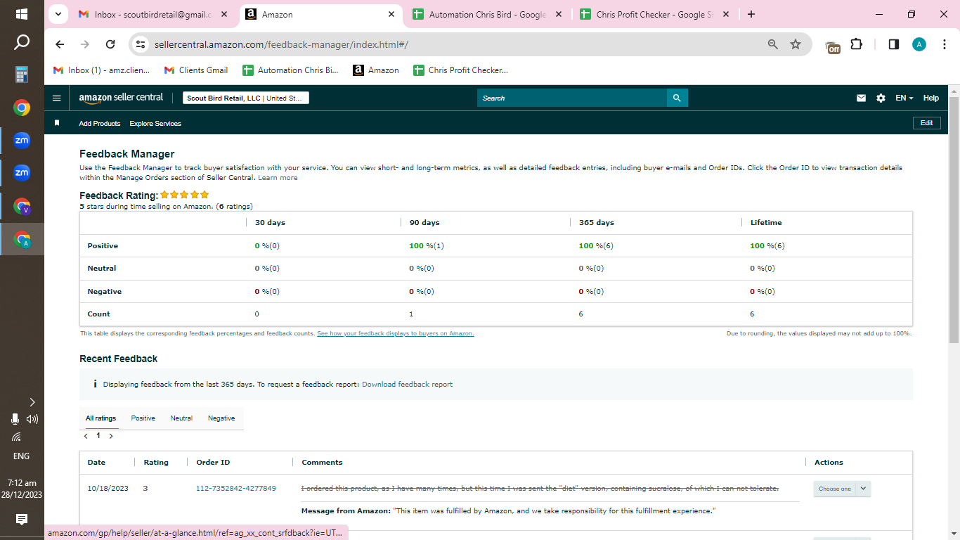Open the Chrome side panel
The height and width of the screenshot is (540, 960).
[x=894, y=44]
